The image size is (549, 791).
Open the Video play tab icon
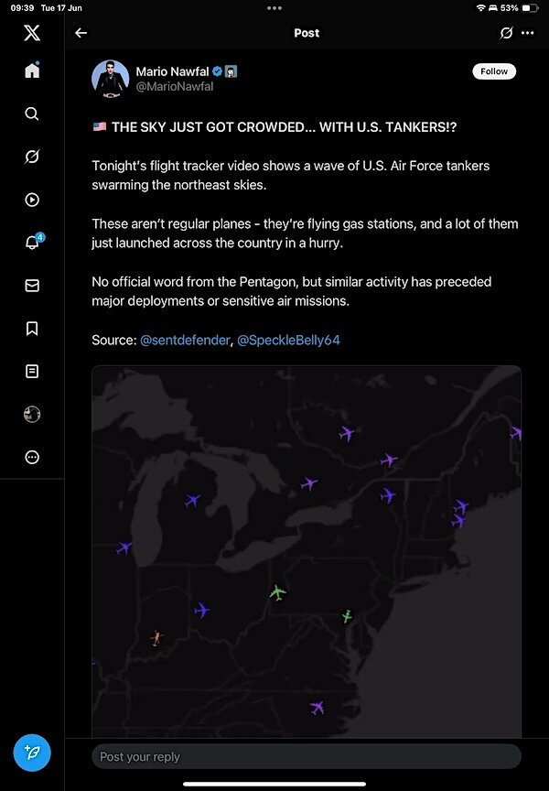32,200
